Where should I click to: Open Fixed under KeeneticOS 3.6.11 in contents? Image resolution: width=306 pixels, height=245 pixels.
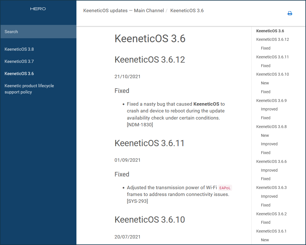point(266,66)
